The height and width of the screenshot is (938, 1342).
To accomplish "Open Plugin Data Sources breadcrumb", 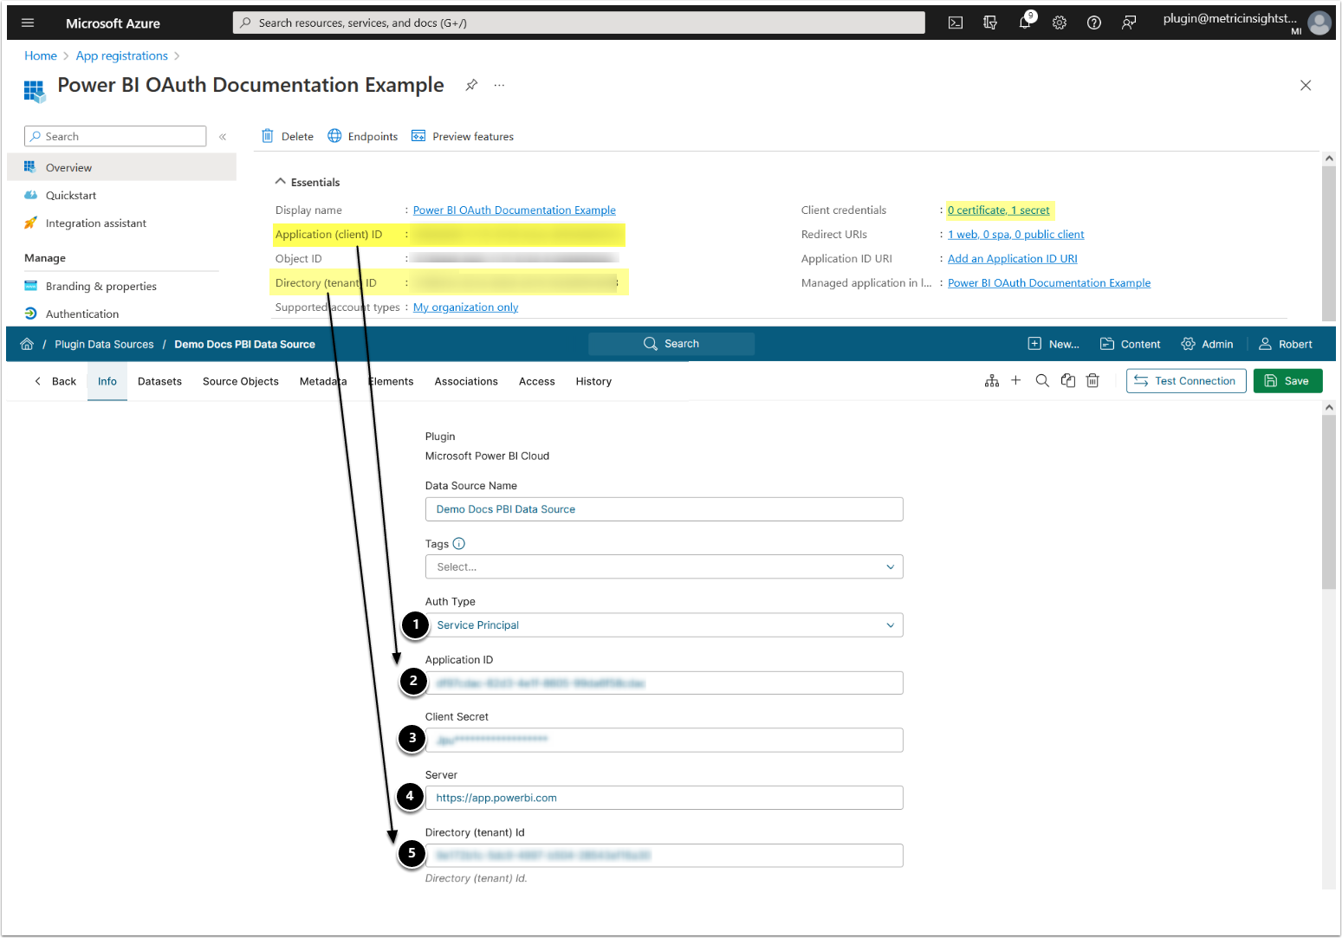I will click(104, 344).
